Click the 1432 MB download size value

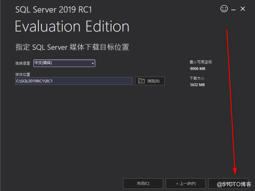197,85
